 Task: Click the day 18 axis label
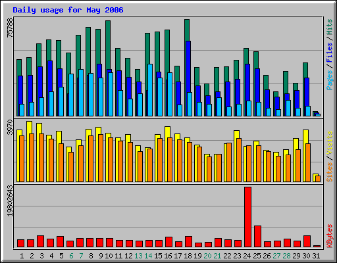(x=188, y=256)
